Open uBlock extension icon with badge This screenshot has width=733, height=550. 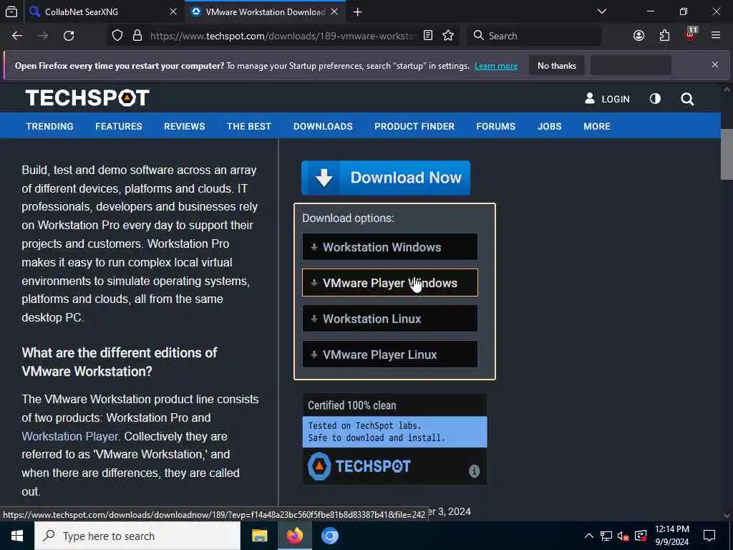tap(691, 34)
